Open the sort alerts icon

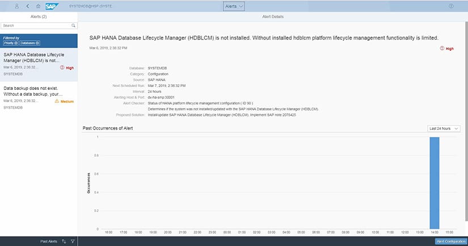tap(64, 241)
